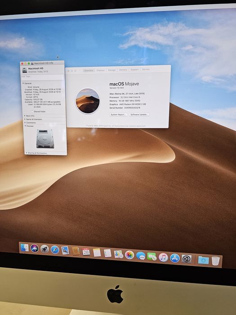Switch to the Service tab
This screenshot has height=315, width=236.
[146, 69]
